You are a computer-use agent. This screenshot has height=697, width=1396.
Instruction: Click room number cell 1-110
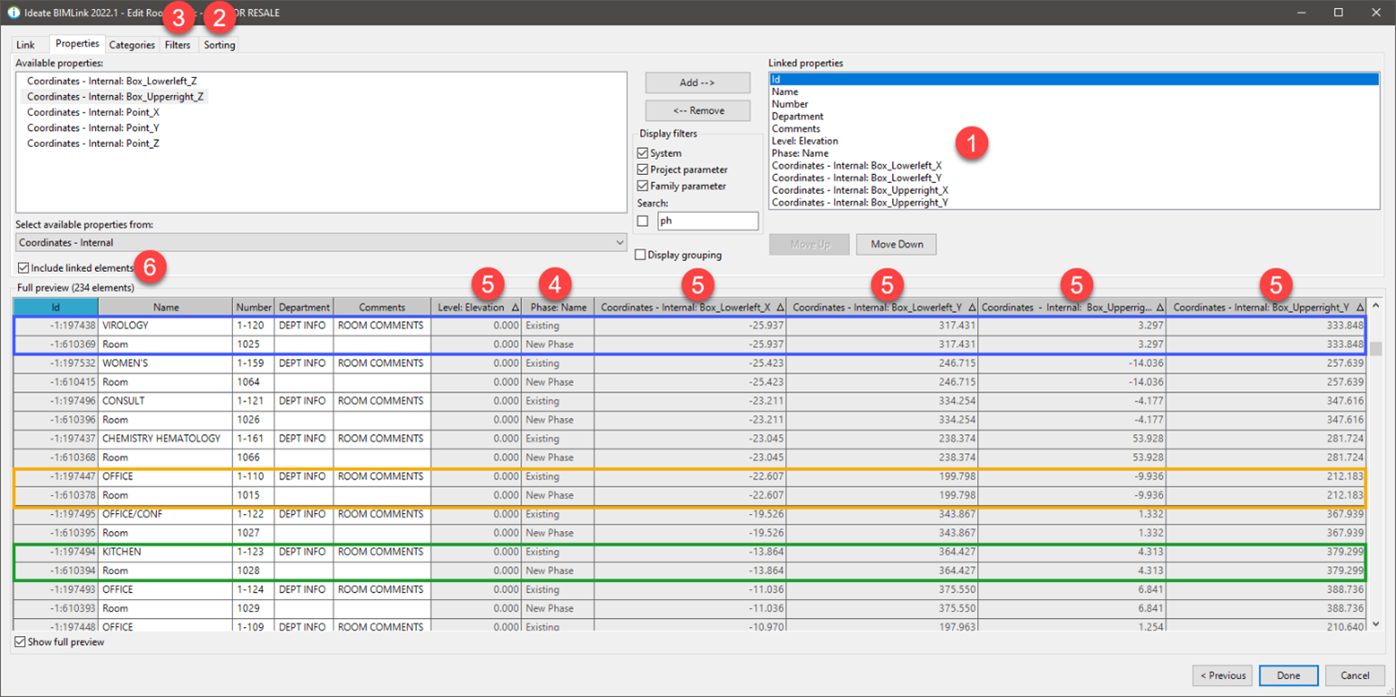tap(254, 476)
